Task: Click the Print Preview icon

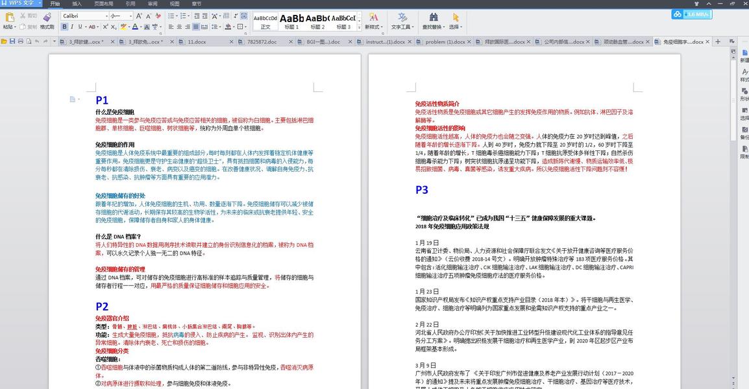Action: coord(29,41)
